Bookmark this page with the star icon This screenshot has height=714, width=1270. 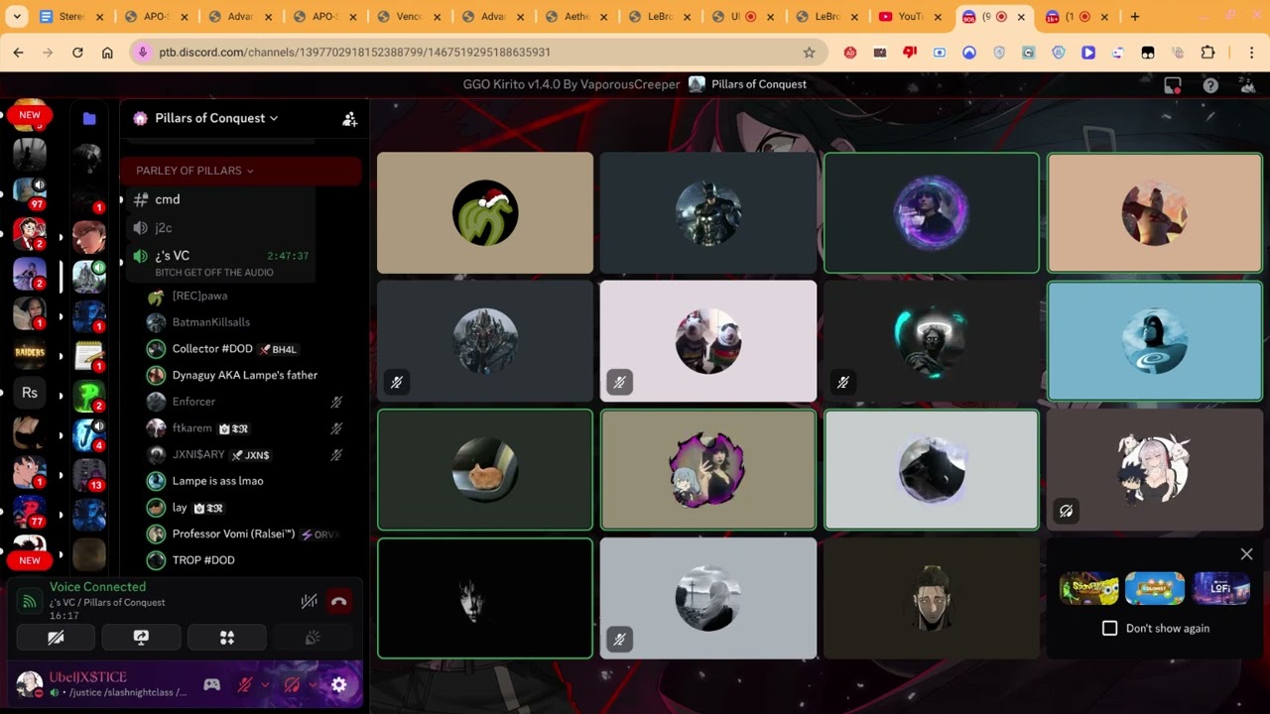(809, 53)
